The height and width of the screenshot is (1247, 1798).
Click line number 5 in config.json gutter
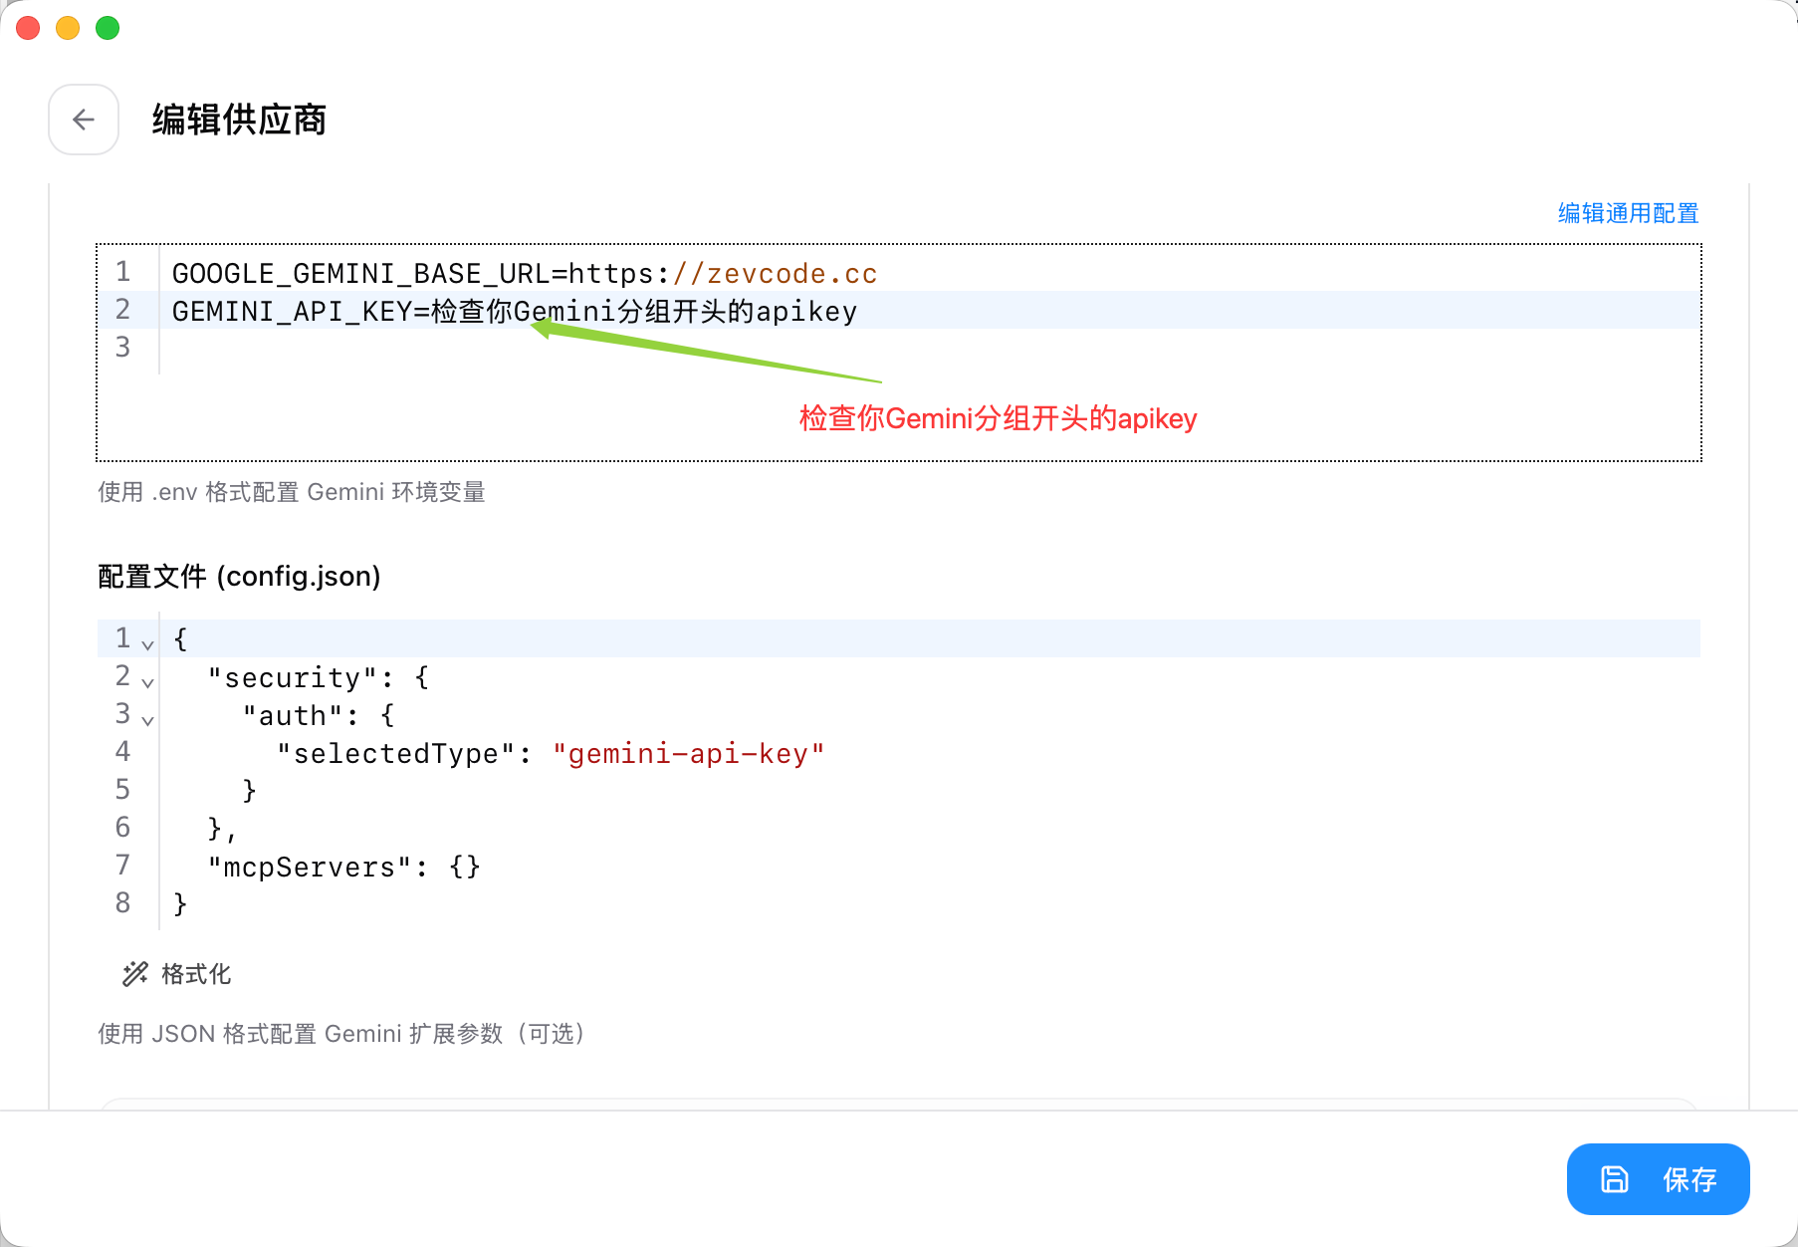tap(122, 789)
